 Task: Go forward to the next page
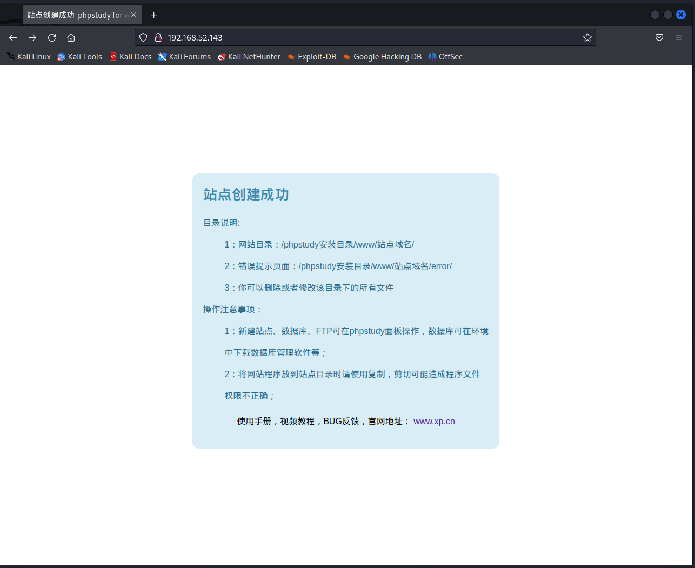[x=32, y=37]
